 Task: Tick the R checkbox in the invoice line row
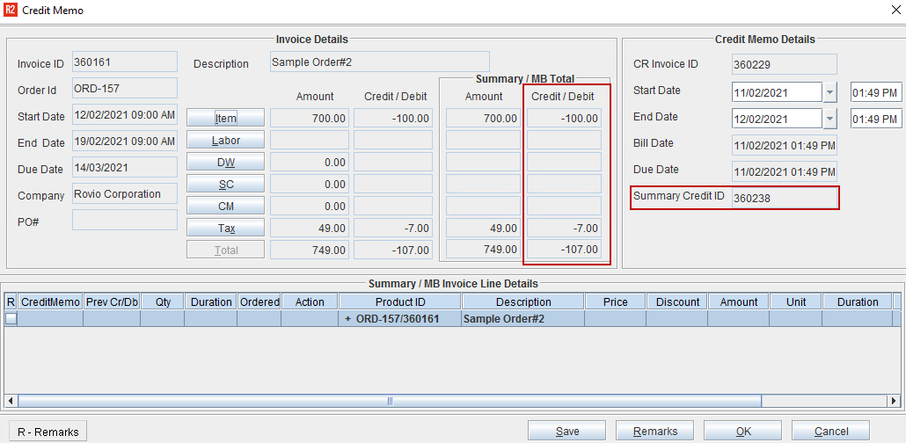tap(11, 318)
